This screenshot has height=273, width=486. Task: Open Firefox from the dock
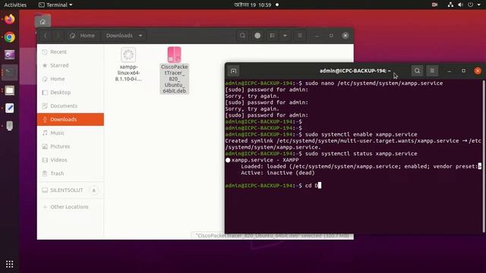[x=10, y=19]
